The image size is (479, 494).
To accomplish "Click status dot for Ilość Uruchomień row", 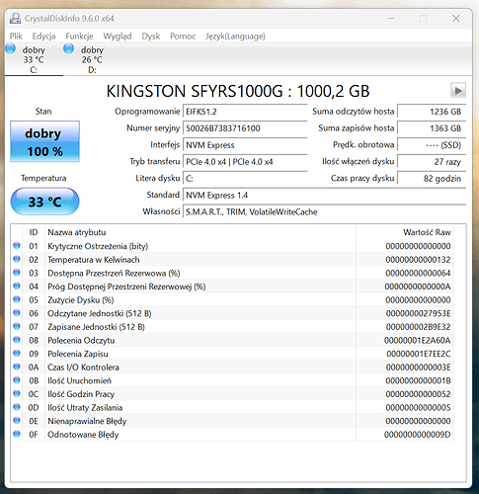I will 17,380.
